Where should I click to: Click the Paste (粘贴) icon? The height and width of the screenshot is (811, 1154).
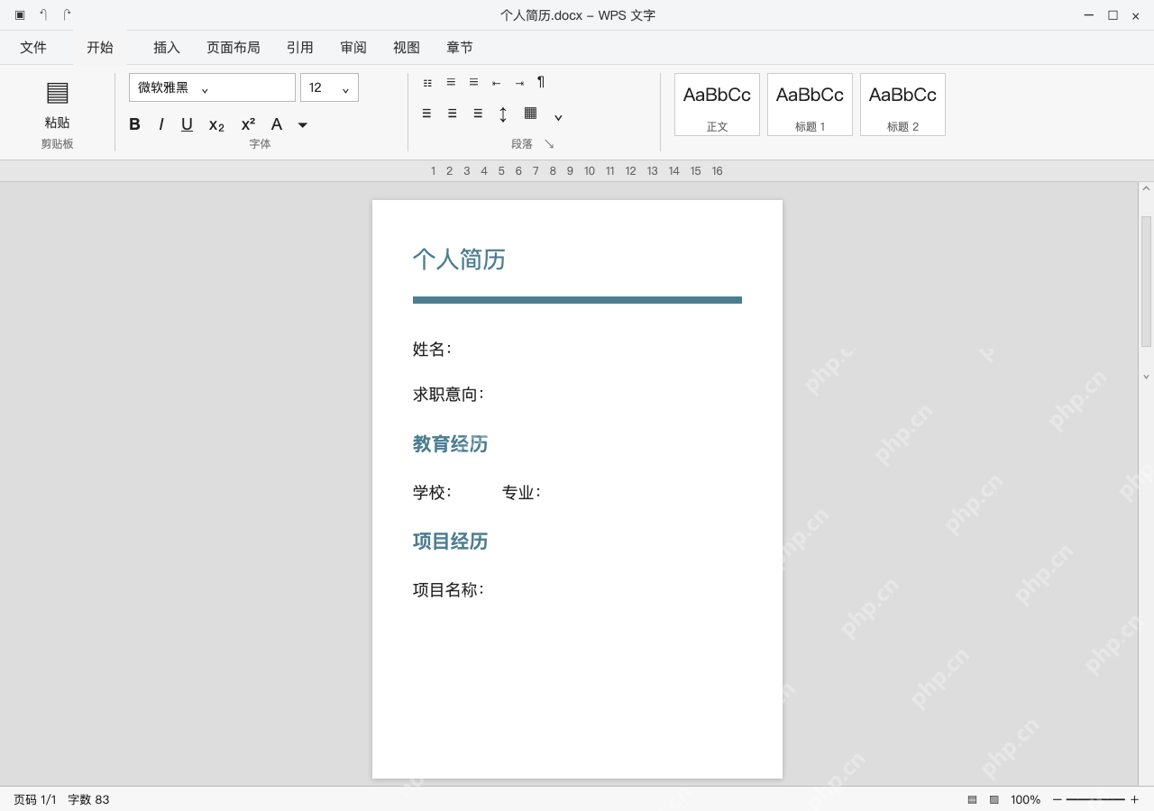[x=57, y=93]
